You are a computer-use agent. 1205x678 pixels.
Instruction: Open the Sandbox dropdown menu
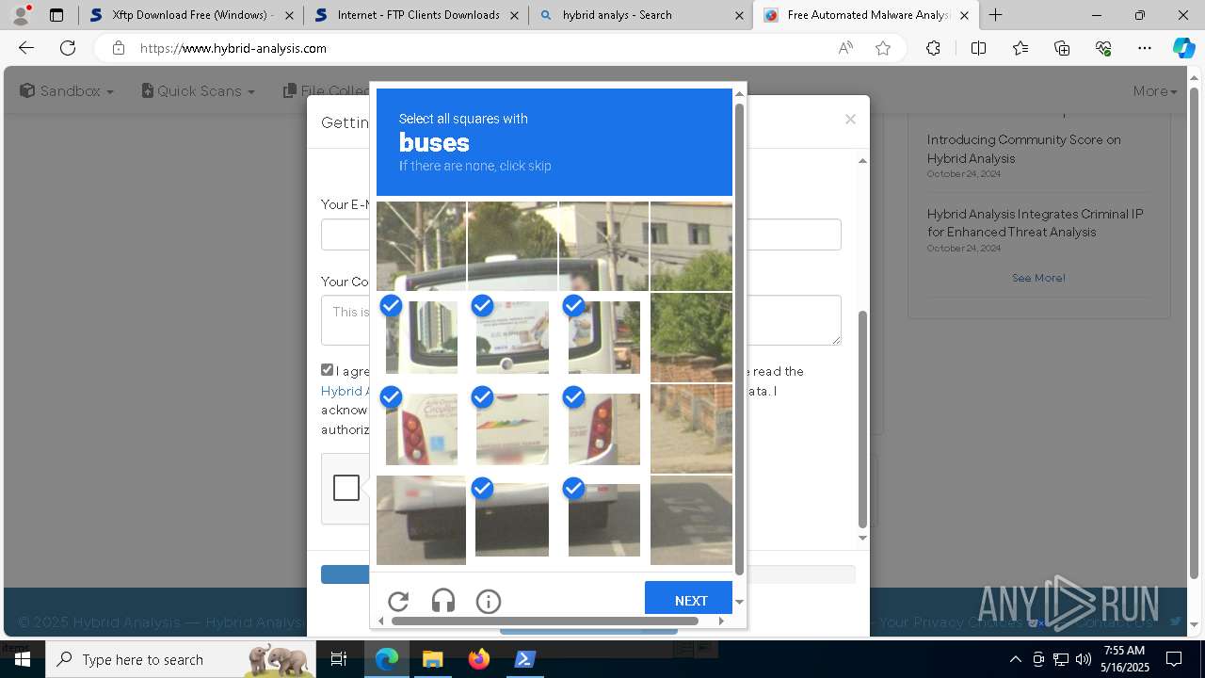tap(67, 90)
